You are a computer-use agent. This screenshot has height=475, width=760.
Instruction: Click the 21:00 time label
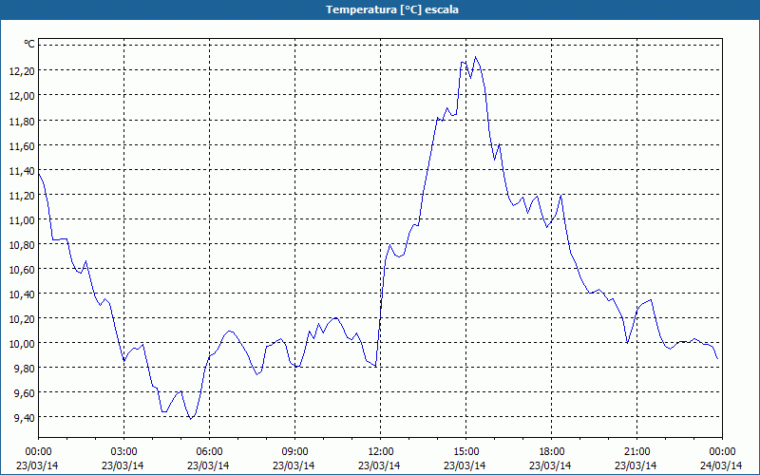pos(636,452)
